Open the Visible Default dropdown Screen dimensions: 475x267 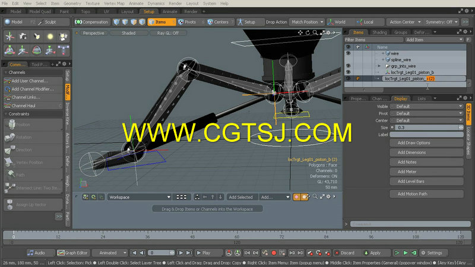pos(426,107)
